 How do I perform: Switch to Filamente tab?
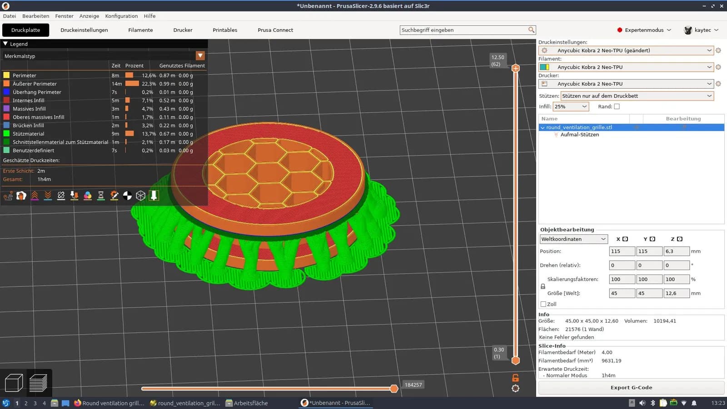pyautogui.click(x=140, y=30)
